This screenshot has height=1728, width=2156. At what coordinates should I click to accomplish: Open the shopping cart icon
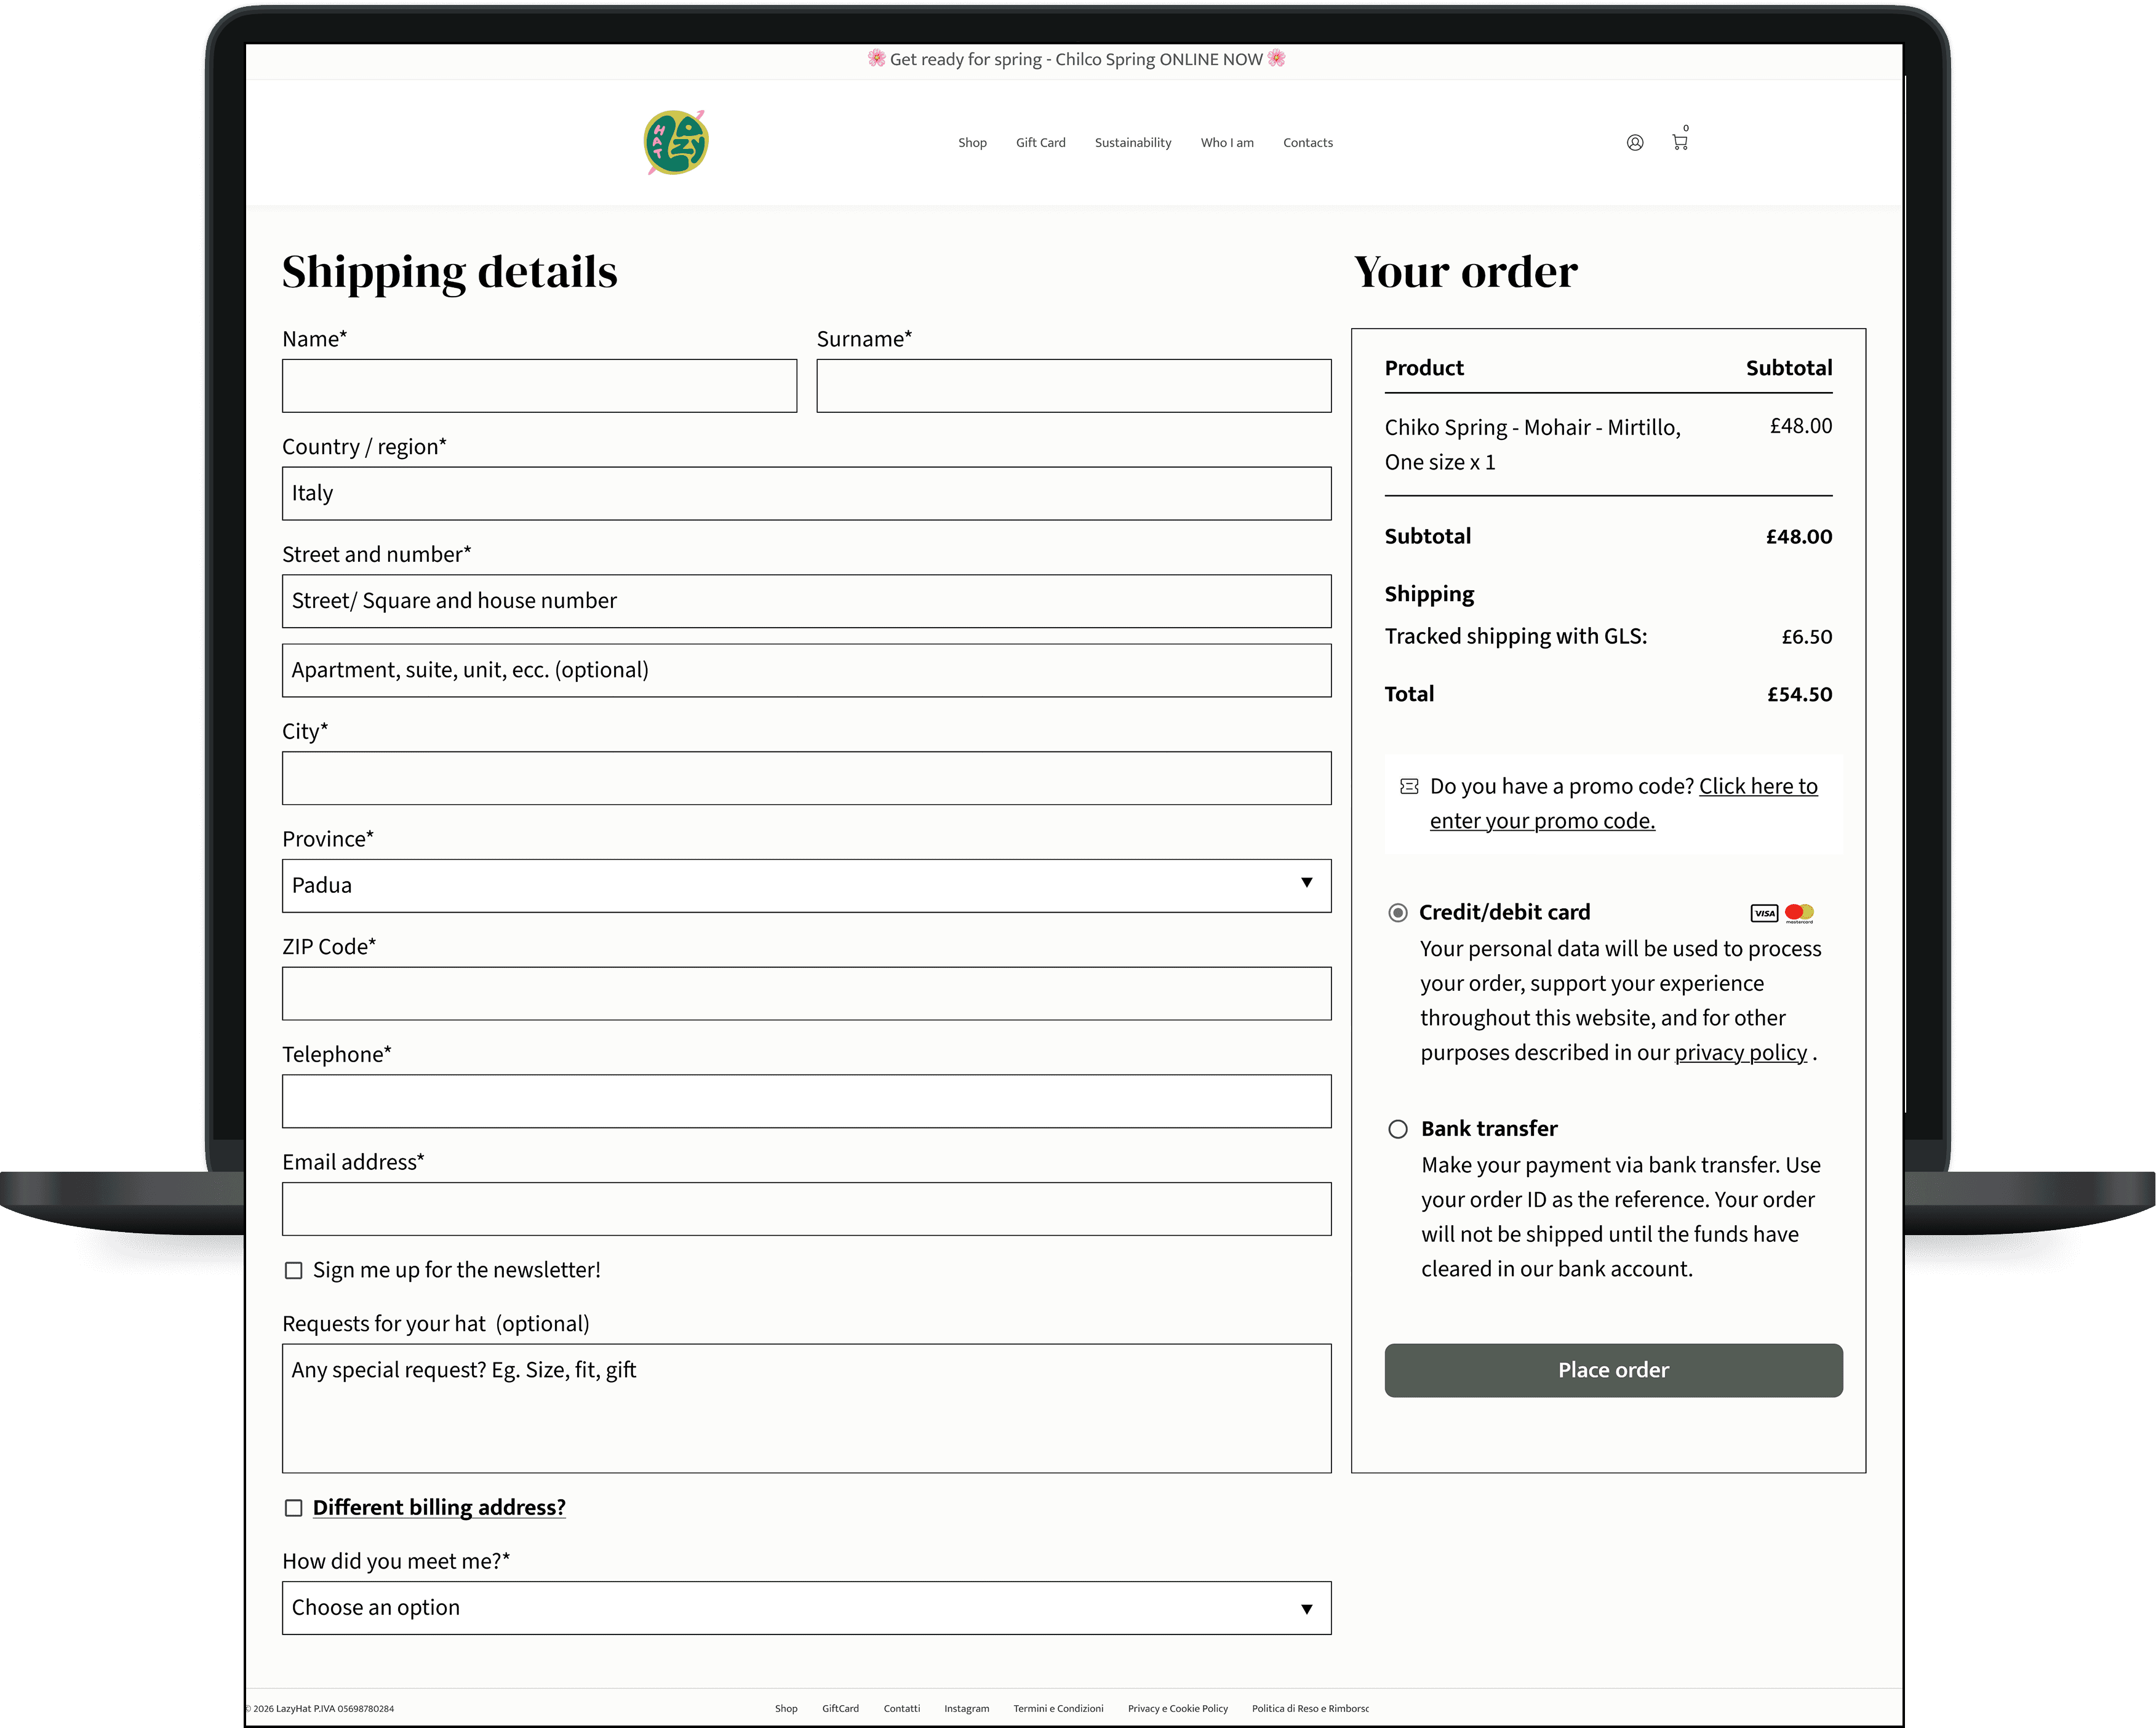pos(1680,142)
